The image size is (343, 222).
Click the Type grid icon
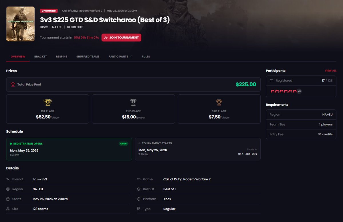(139, 209)
